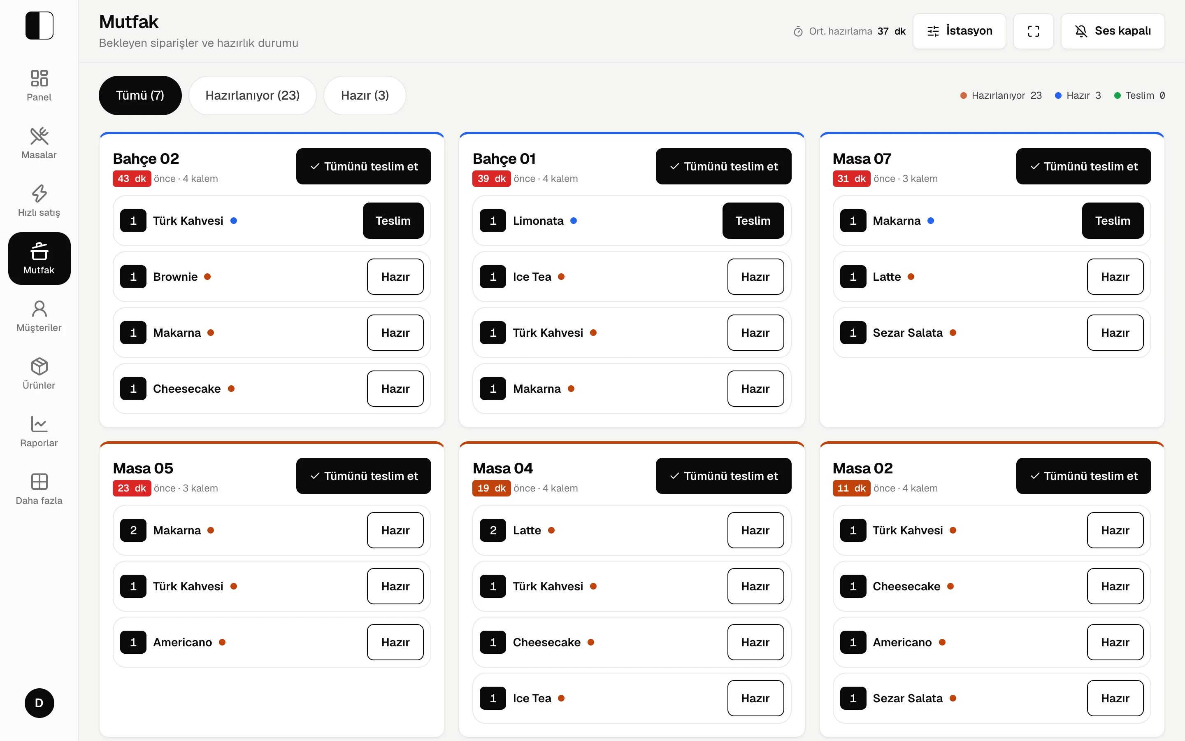Click Tümünü teslim et for Masa 02
Screen dimensions: 1185x741
tap(1084, 476)
